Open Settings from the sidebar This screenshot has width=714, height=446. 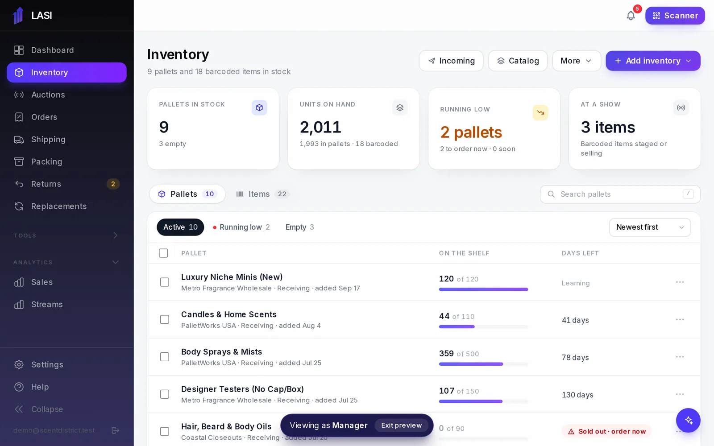click(66, 365)
